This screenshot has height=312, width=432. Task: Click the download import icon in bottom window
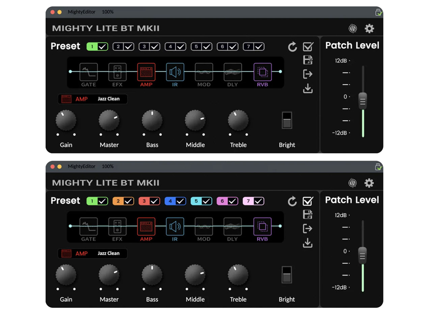tap(308, 243)
